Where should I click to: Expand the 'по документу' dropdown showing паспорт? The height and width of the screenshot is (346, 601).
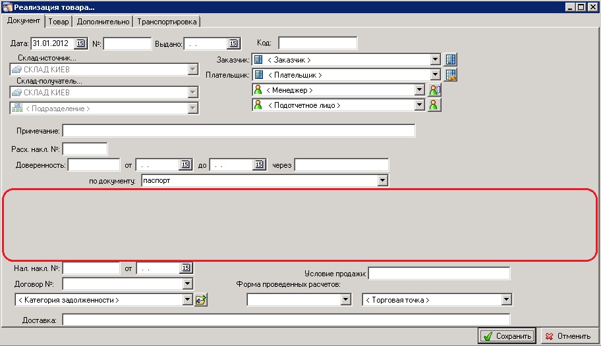[x=382, y=180]
